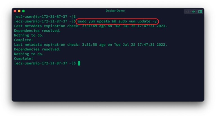Click the first "Nothing to do." line
The image size is (216, 117).
click(x=29, y=35)
